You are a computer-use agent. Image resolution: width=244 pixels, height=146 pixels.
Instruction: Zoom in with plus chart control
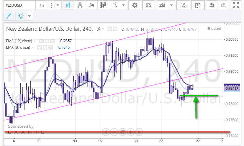(x=131, y=132)
